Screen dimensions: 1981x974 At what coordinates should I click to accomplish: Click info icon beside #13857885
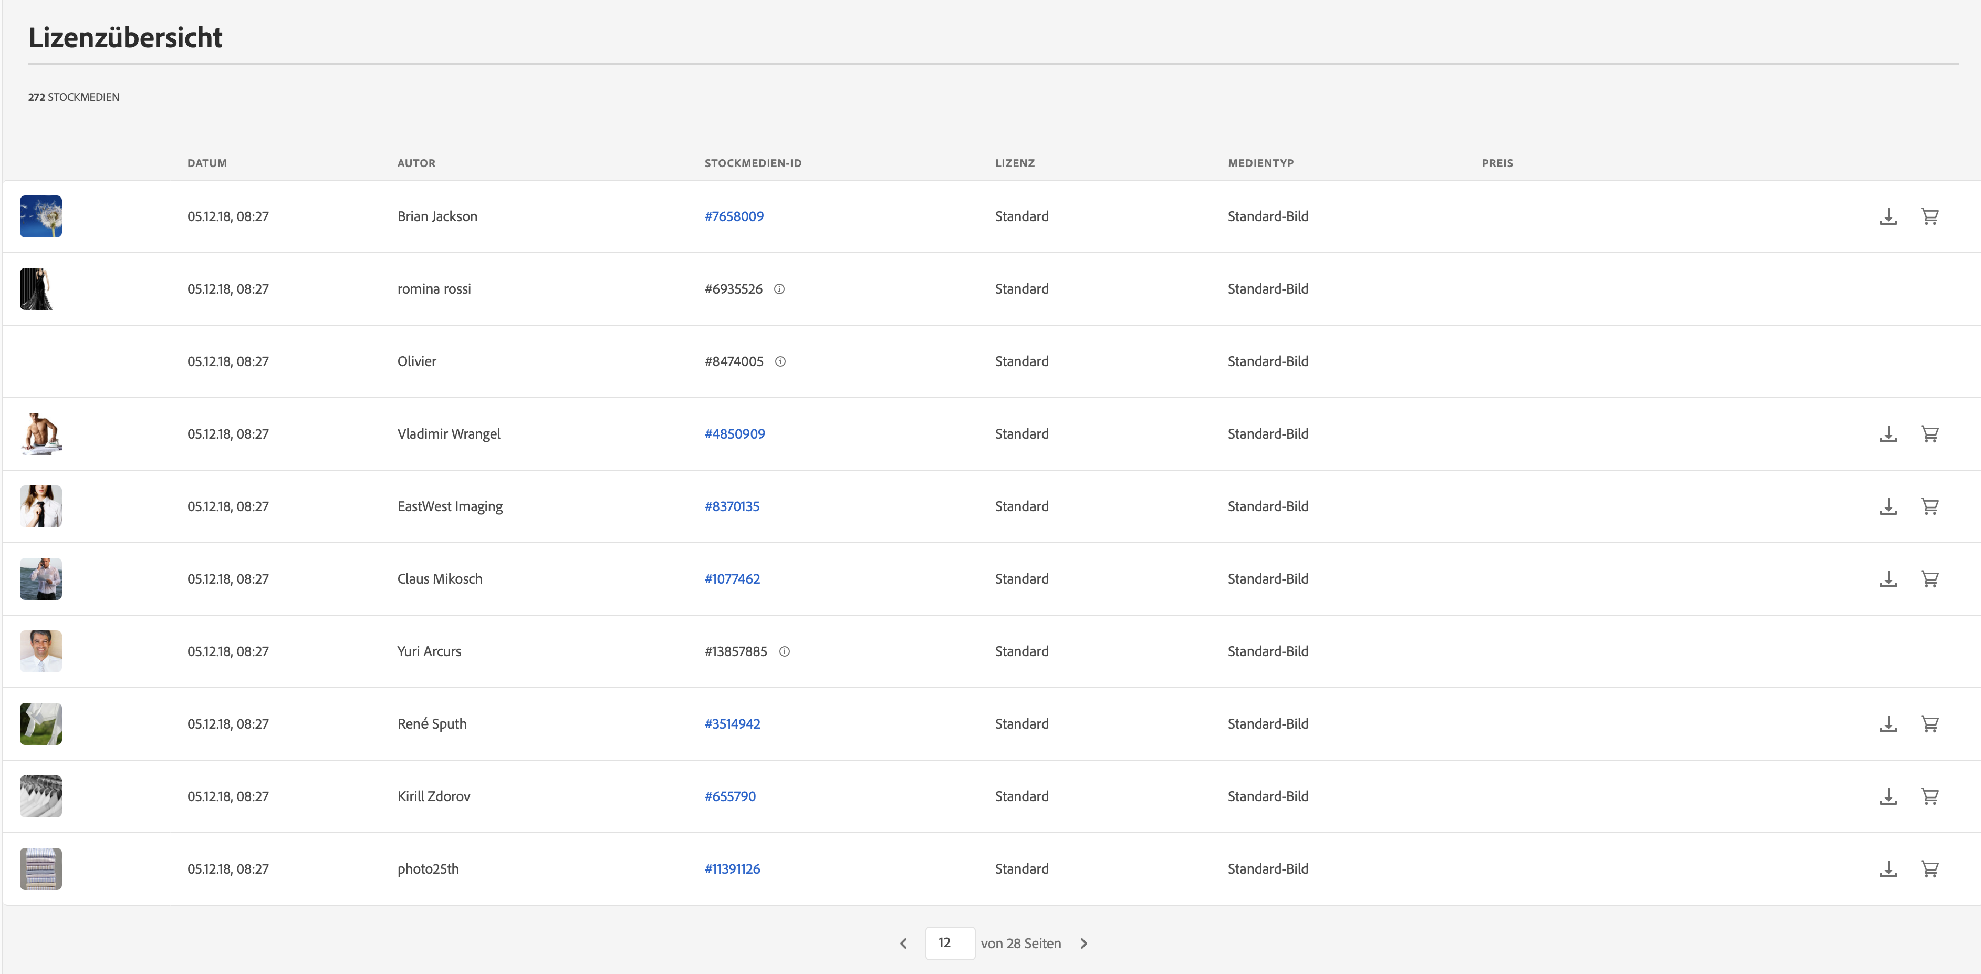click(x=785, y=651)
